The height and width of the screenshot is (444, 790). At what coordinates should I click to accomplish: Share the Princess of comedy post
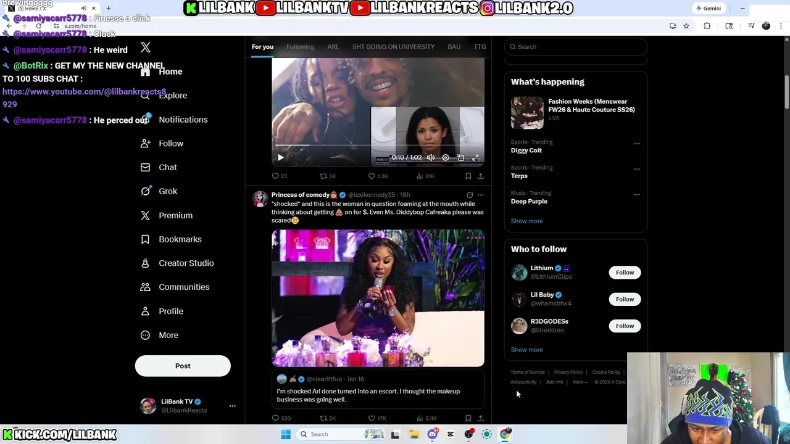480,418
